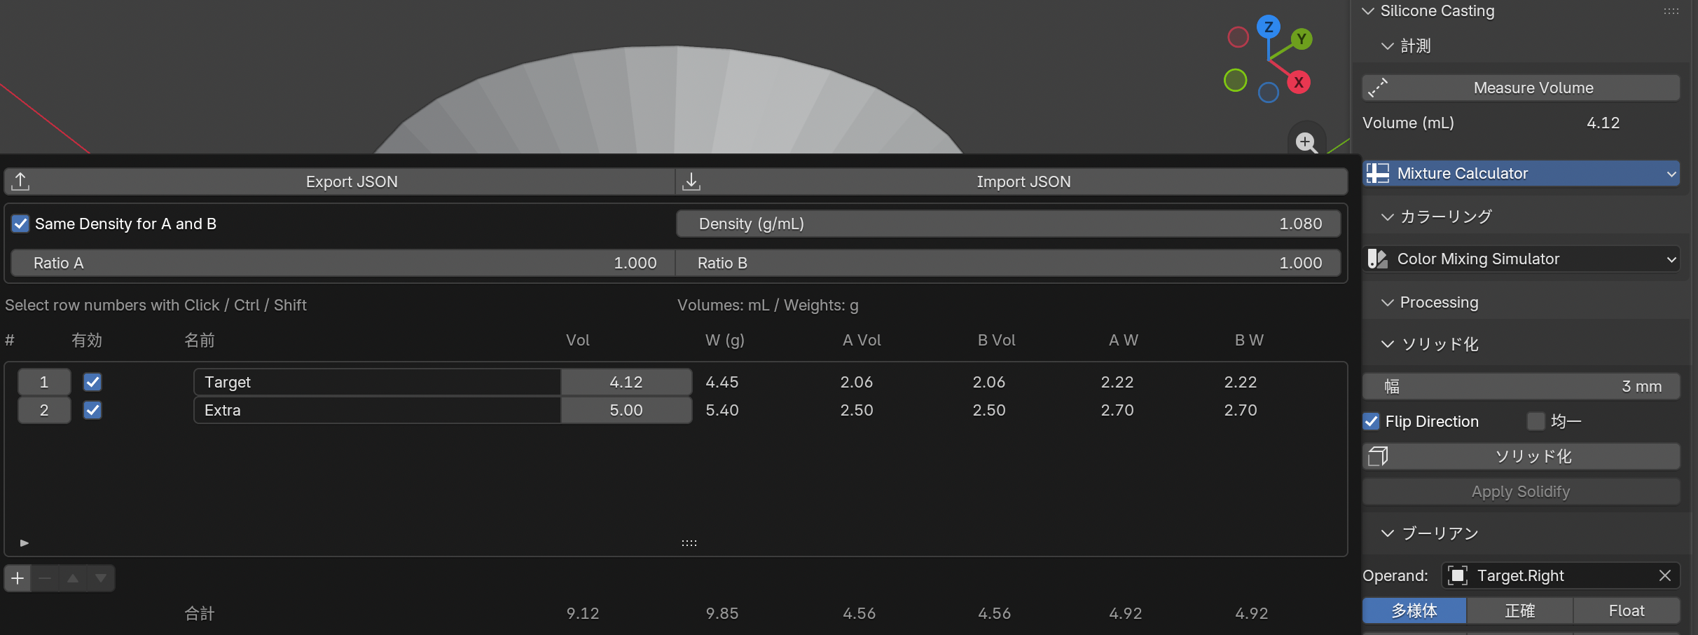
Task: Collapse the カラーリング section
Action: [1387, 217]
